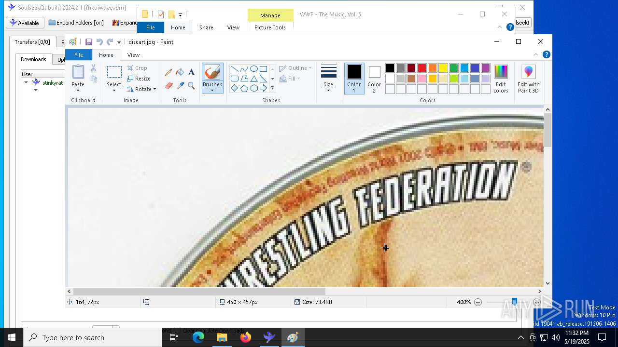Choose the Hexagon shape
This screenshot has width=618, height=347.
tap(253, 88)
